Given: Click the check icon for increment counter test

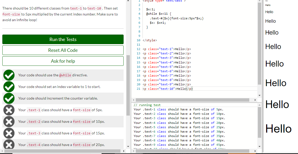Looking at the screenshot, I should point(9,98).
